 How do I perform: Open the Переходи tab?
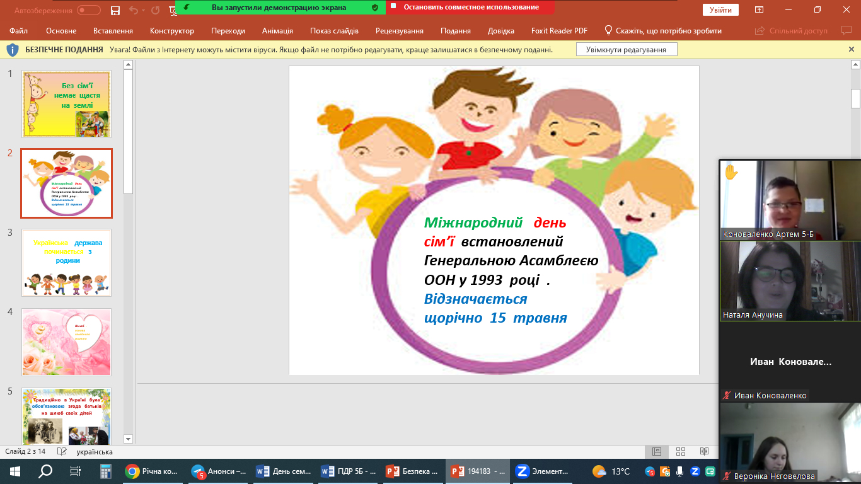tap(228, 30)
